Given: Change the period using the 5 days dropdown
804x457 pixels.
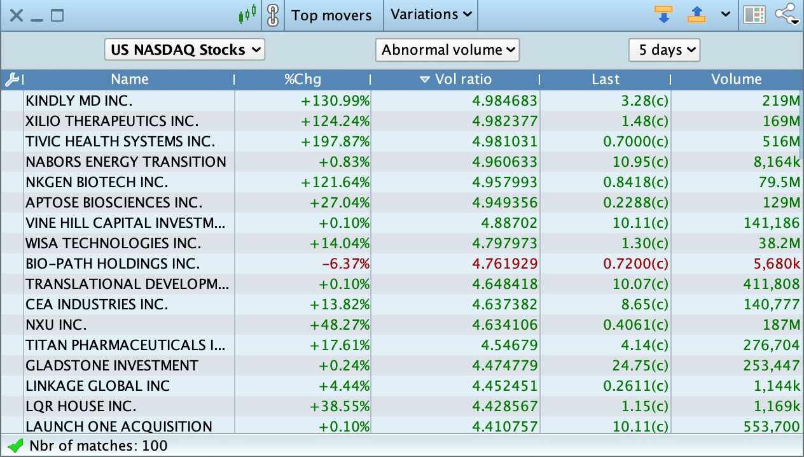Looking at the screenshot, I should pyautogui.click(x=664, y=50).
